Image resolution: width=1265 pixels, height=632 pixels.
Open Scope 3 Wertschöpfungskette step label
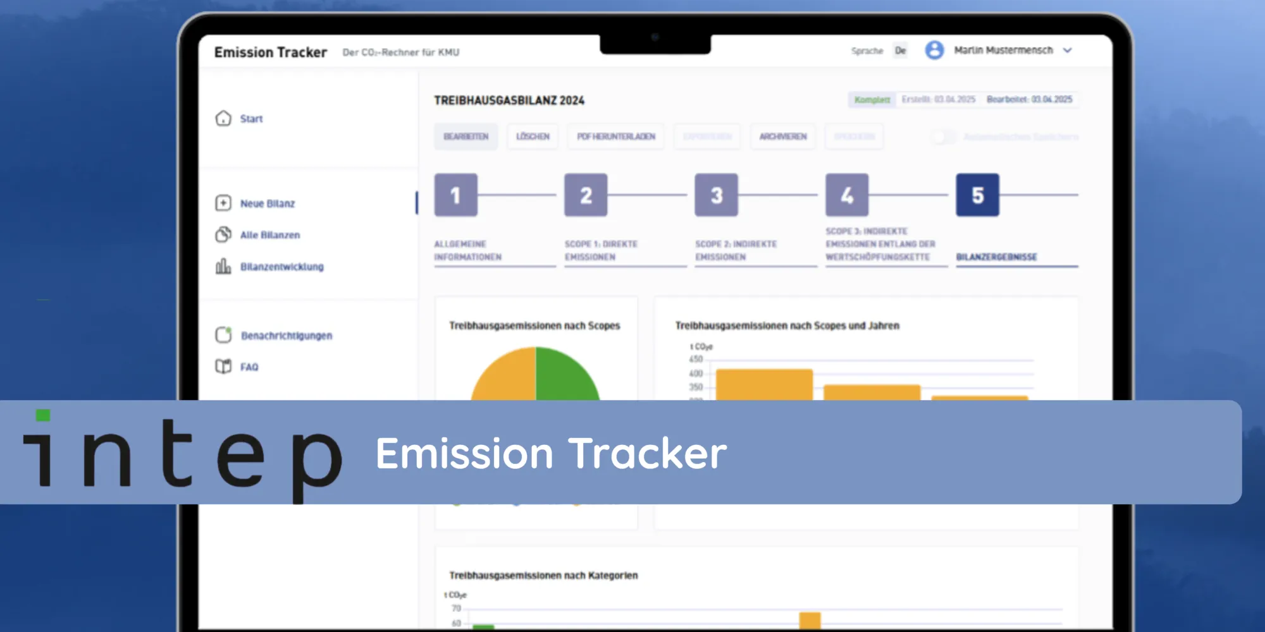click(x=880, y=244)
